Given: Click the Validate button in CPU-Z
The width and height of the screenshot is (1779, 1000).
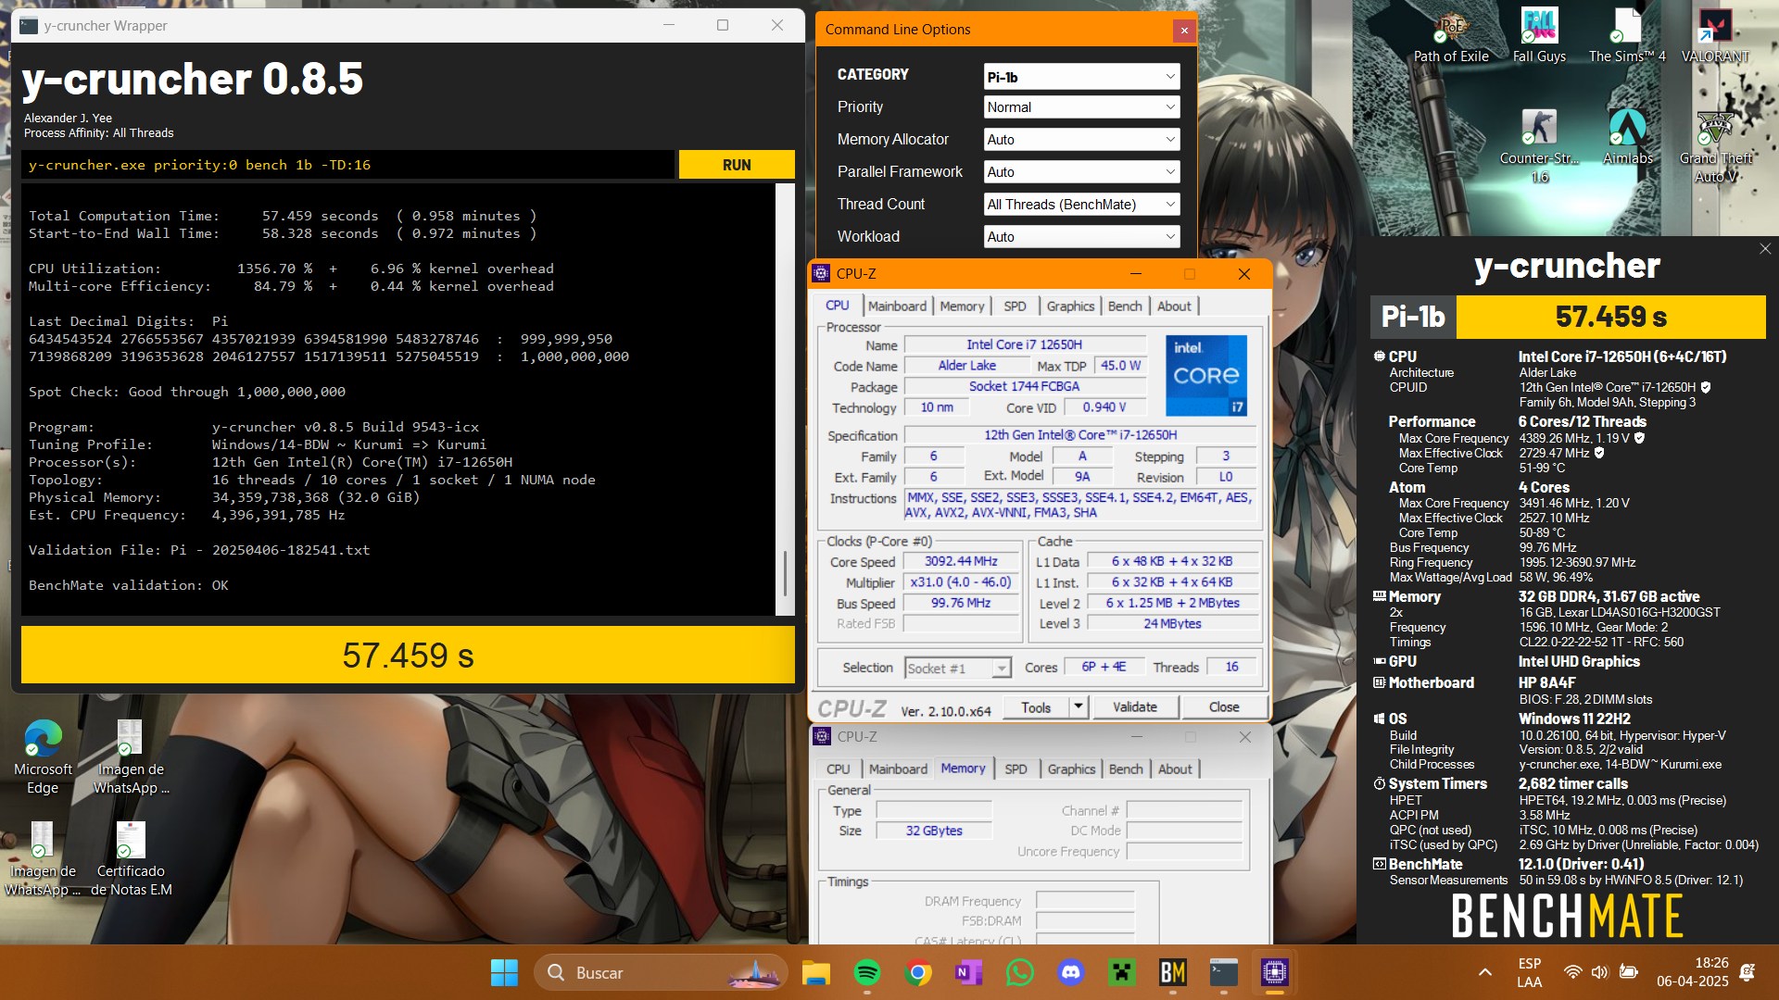Looking at the screenshot, I should pyautogui.click(x=1134, y=707).
